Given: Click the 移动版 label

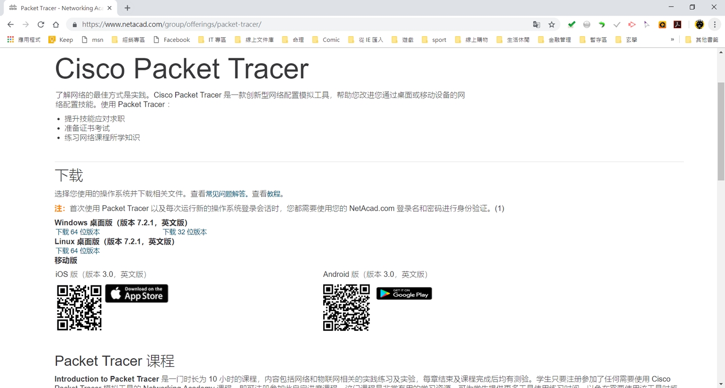Looking at the screenshot, I should click(66, 260).
